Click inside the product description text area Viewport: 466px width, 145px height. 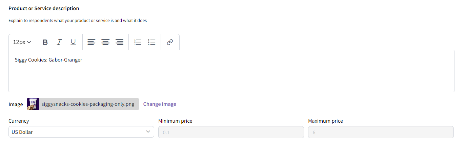click(231, 71)
